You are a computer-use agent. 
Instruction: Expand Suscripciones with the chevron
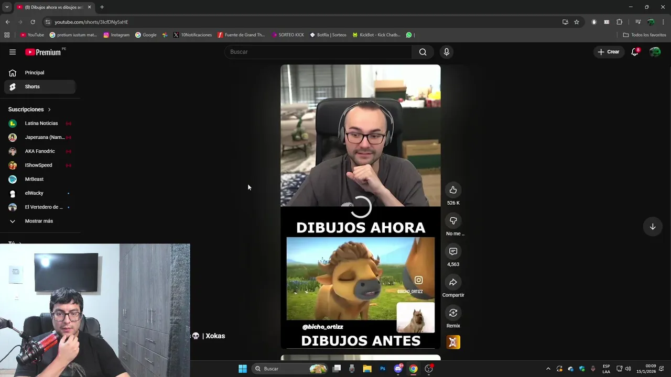49,109
